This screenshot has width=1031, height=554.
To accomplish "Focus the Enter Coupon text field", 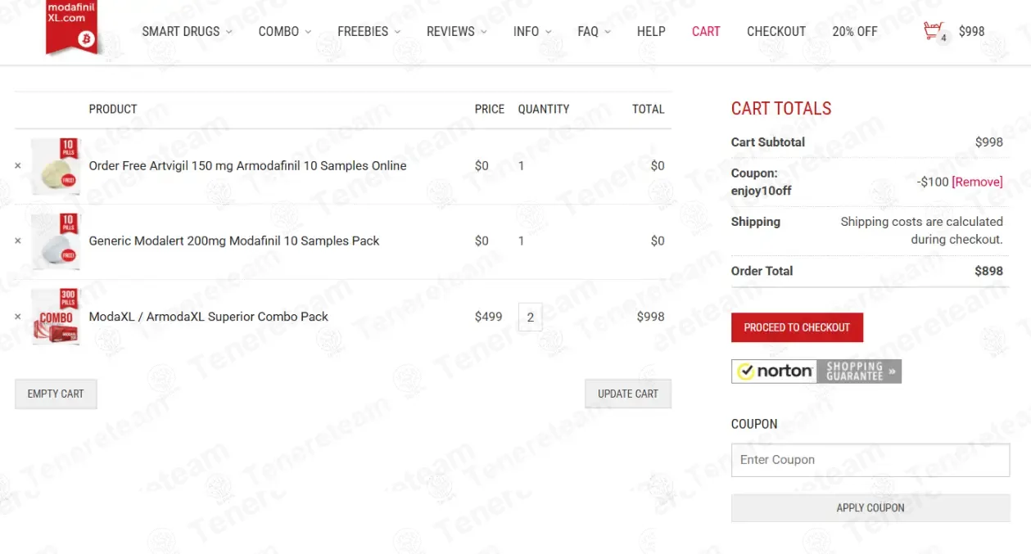I will click(x=870, y=460).
